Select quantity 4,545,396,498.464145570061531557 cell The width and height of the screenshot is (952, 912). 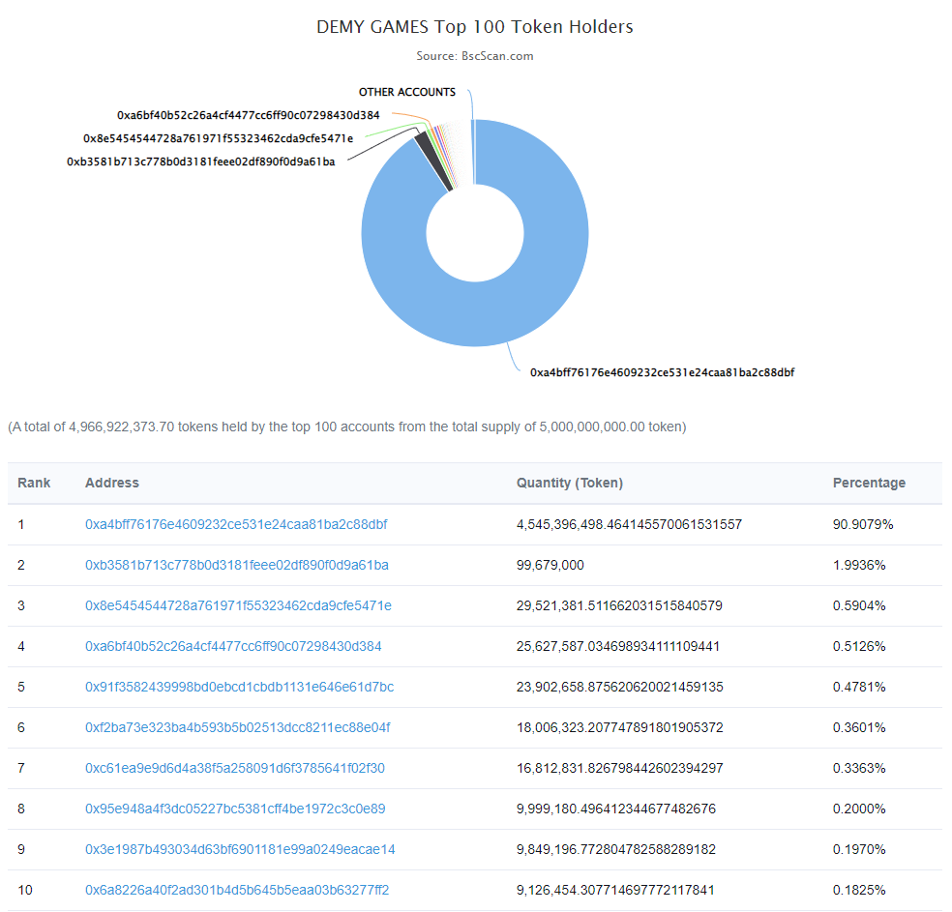[x=629, y=524]
